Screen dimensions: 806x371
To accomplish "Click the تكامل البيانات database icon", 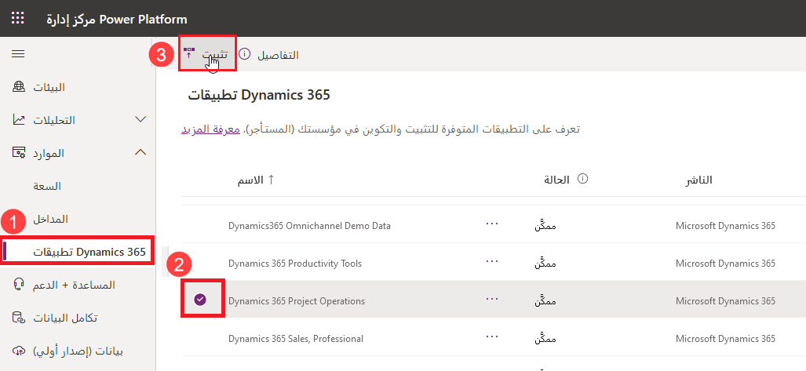I will coord(18,318).
